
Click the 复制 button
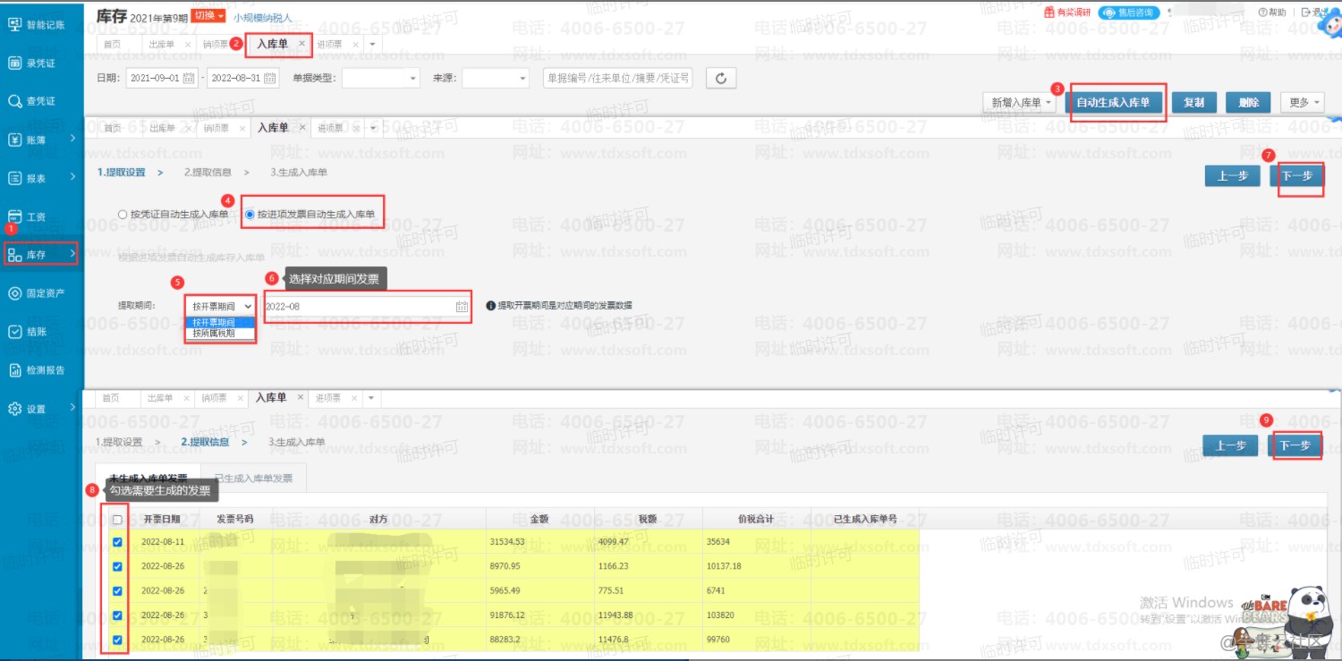[x=1193, y=103]
